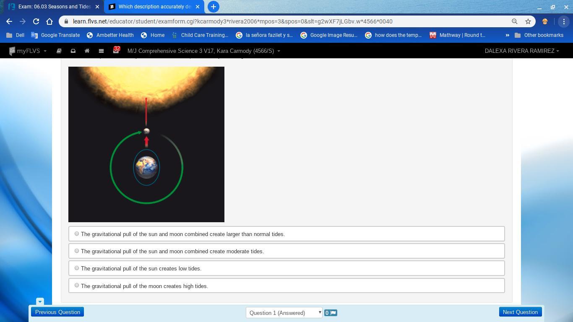Focus the browser address bar URL
Viewport: 573px width, 322px height.
[x=232, y=21]
